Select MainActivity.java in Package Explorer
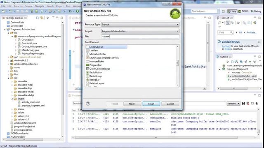This screenshot has width=264, height=148. tap(30, 50)
